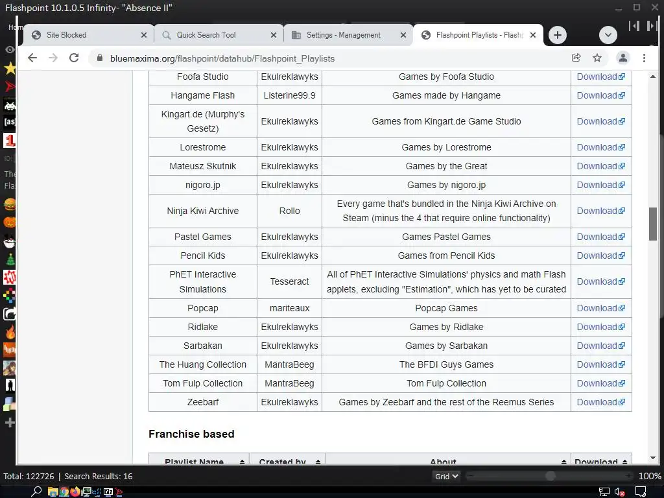Close the Settings - Management tab
Screen dimensions: 664x498
tap(403, 35)
